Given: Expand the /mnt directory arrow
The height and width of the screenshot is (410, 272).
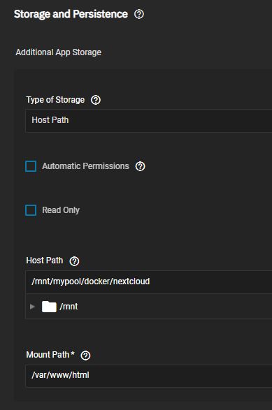Looking at the screenshot, I should [32, 307].
